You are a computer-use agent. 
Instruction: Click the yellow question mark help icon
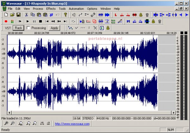(x=66, y=15)
